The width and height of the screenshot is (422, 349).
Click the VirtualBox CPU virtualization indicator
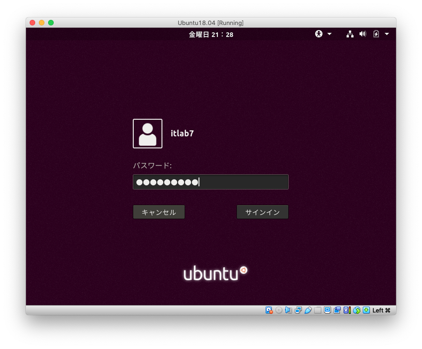[347, 310]
